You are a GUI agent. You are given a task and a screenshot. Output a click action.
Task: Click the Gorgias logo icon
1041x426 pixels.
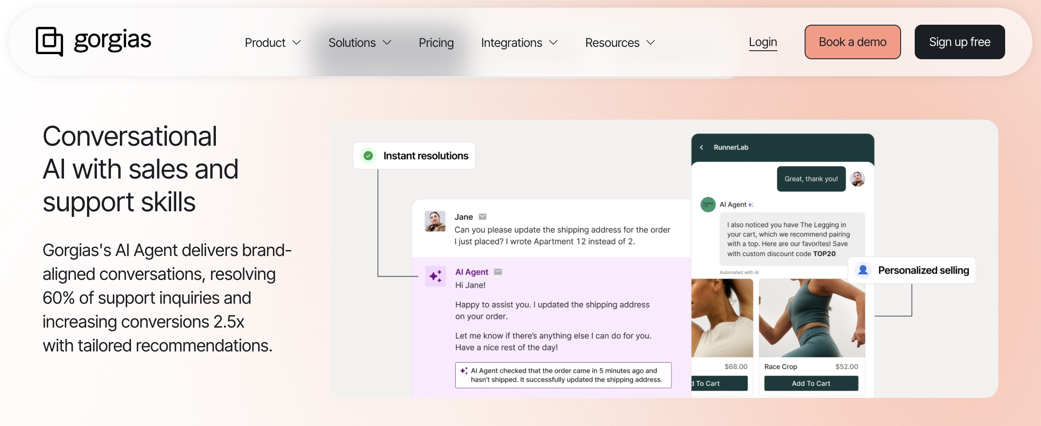[x=49, y=41]
